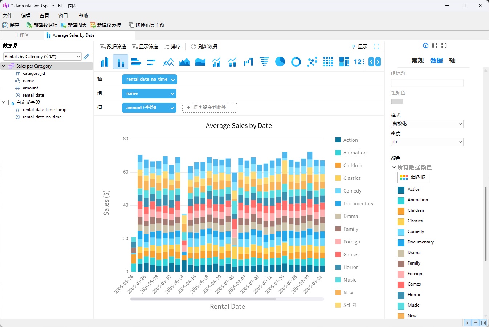The height and width of the screenshot is (327, 489).
Task: Switch to the 常规 settings tab
Action: click(x=418, y=60)
